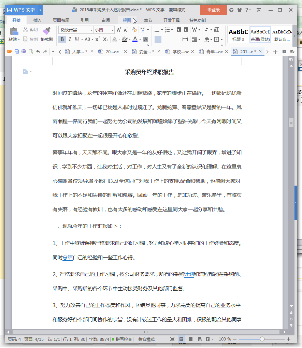Click the increase indent icon

(x=186, y=30)
